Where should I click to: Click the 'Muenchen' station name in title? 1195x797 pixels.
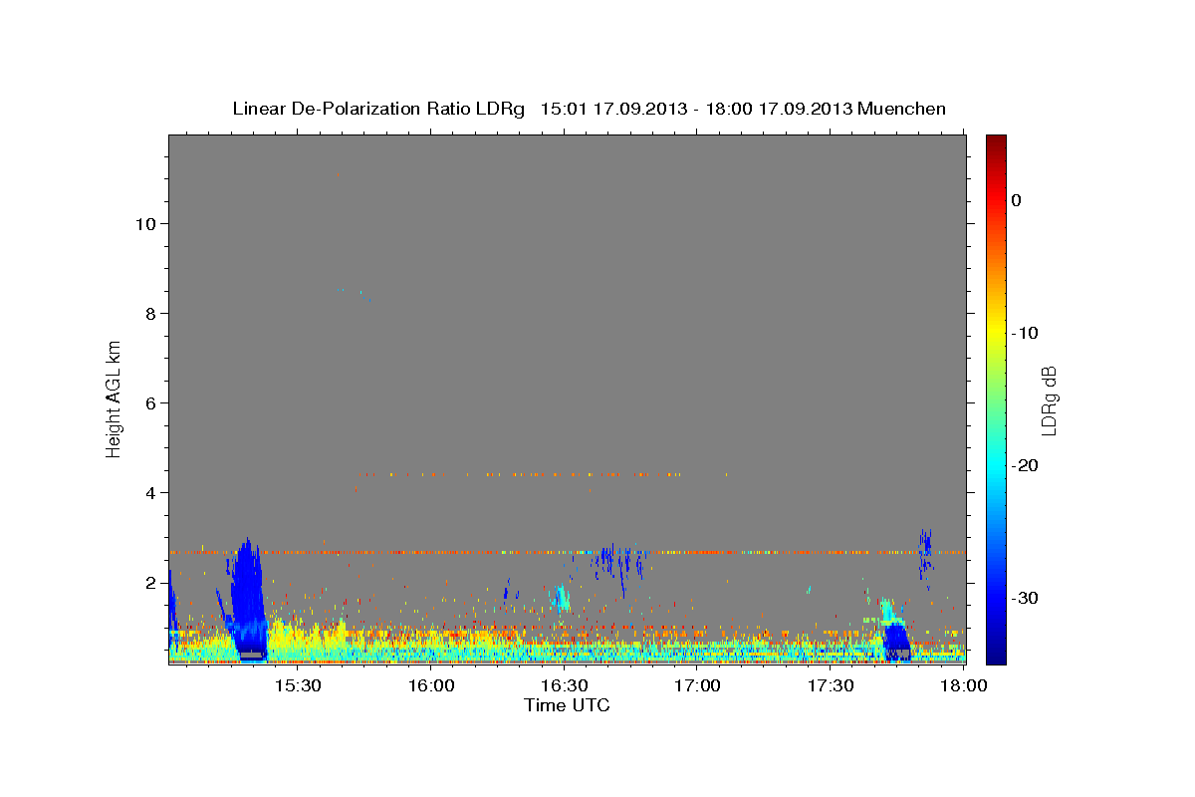pyautogui.click(x=904, y=109)
